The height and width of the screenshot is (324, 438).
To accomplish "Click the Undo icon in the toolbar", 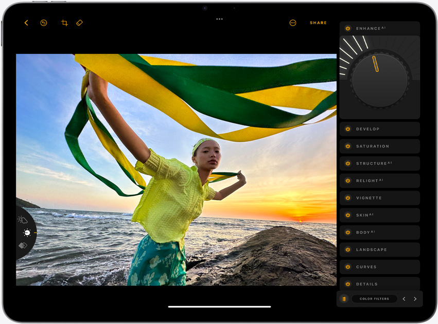I will [x=43, y=23].
